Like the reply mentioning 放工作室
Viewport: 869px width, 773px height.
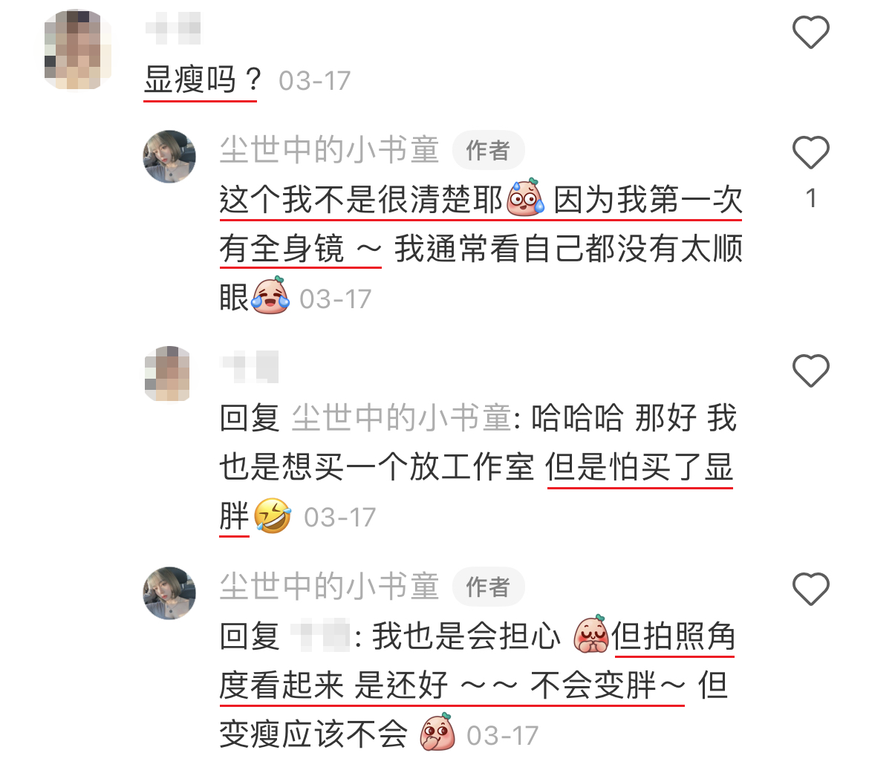[811, 371]
